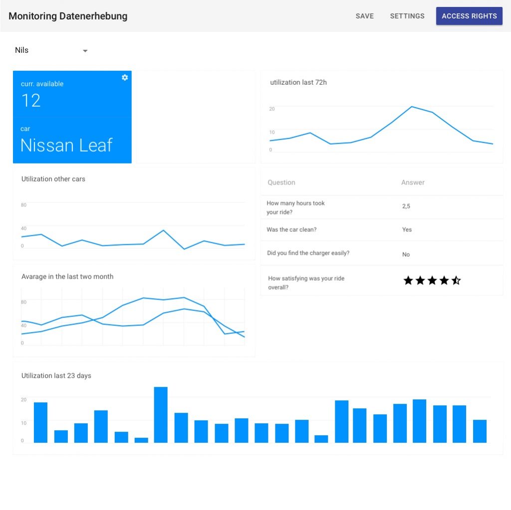511x510 pixels.
Task: Click the tallest bar in the 23 days chart
Action: pos(161,415)
